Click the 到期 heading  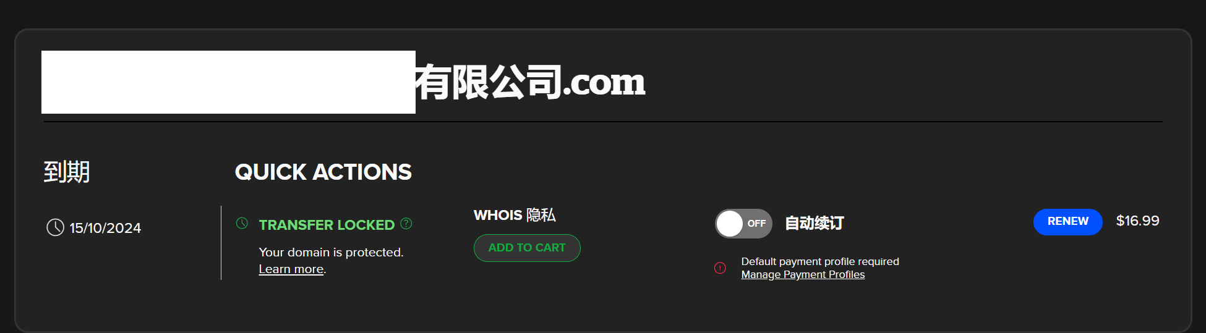[67, 172]
